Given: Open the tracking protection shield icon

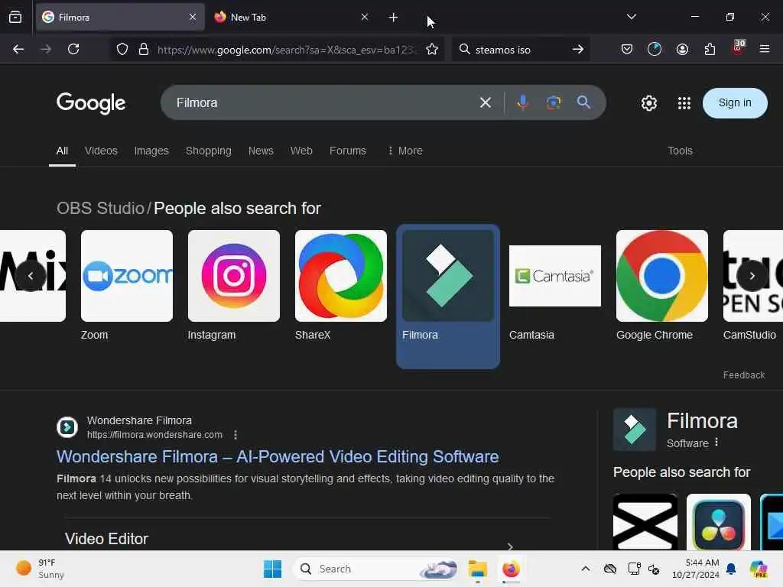Looking at the screenshot, I should [x=122, y=49].
